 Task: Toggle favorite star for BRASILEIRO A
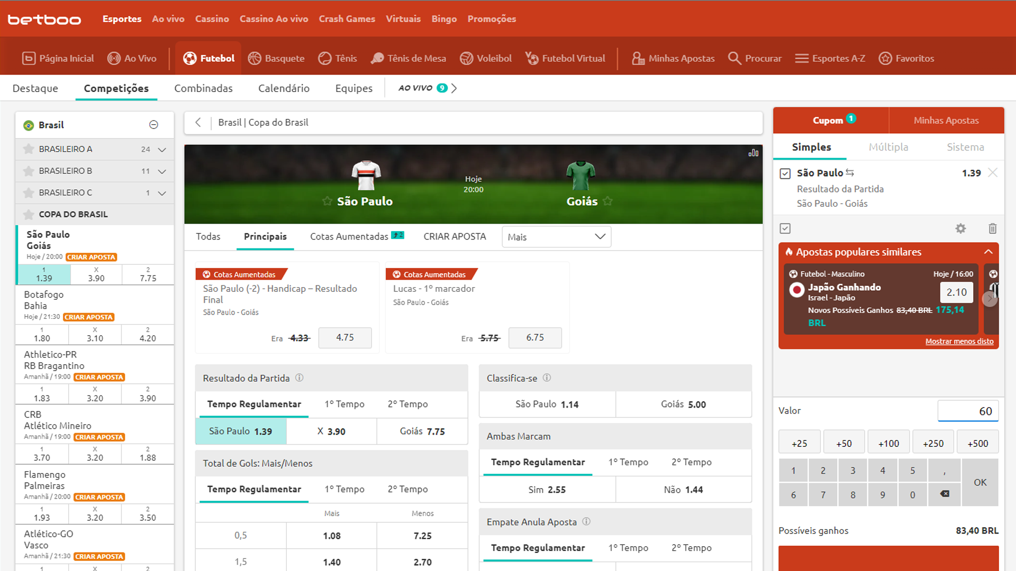pos(29,149)
